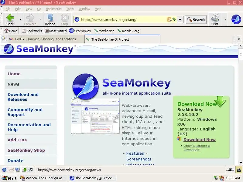The width and height of the screenshot is (243, 182).
Task: Toggle online/offline plug icon in status bar
Action: 230,170
